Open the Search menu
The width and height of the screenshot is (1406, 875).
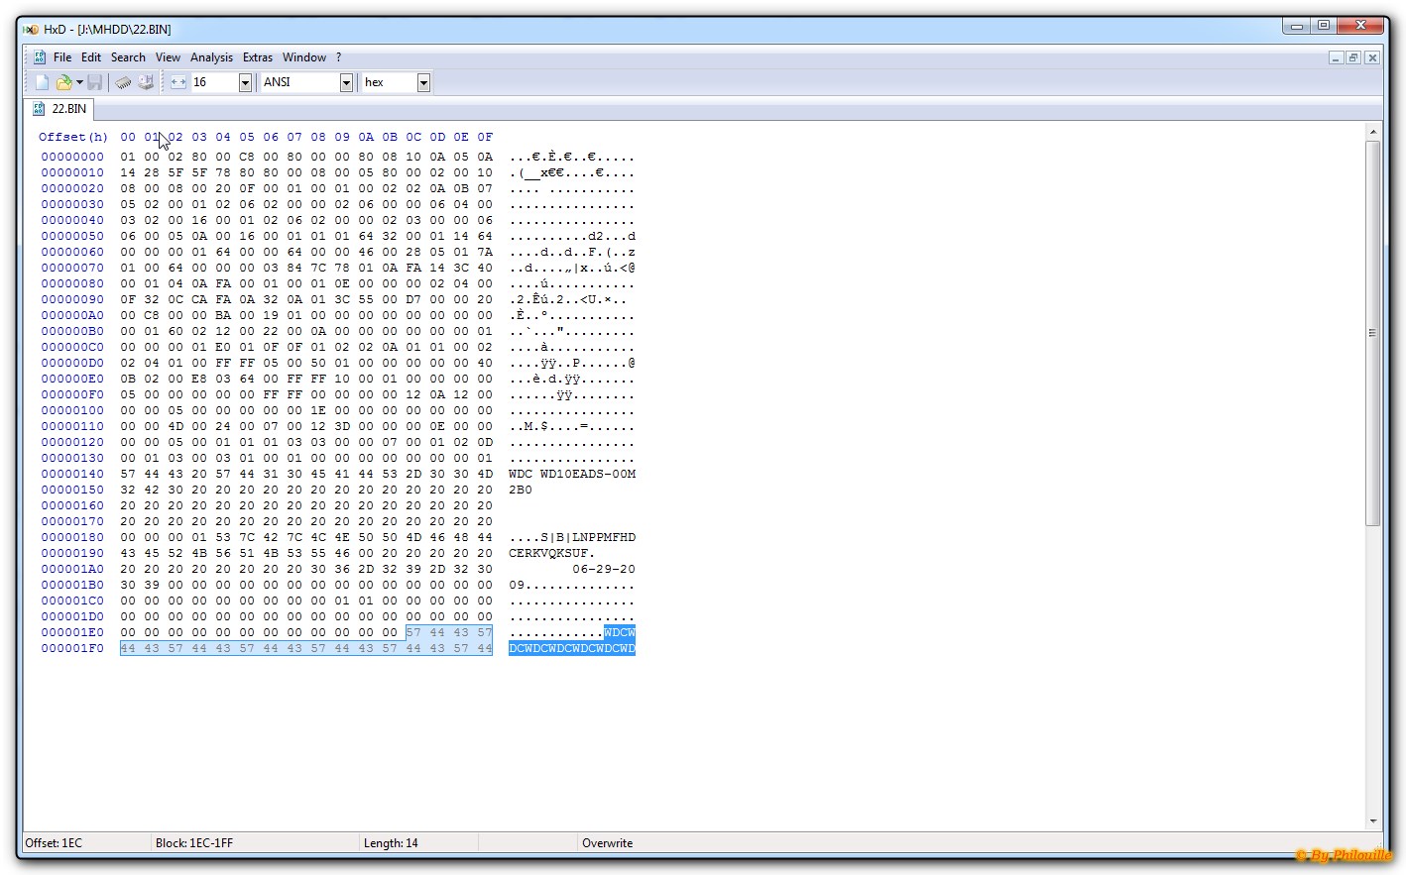click(128, 57)
